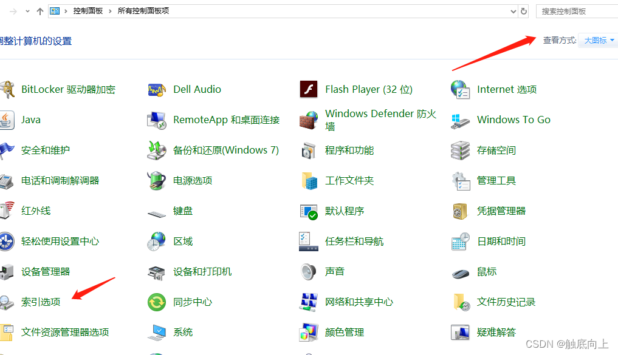Screen dimensions: 618x355
Task: Open the Java coffee cup icon
Action: tap(7, 120)
